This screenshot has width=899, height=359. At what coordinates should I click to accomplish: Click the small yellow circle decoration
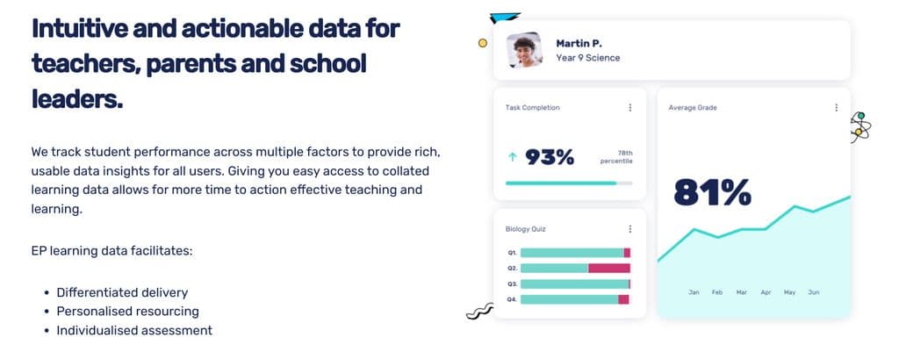(483, 43)
